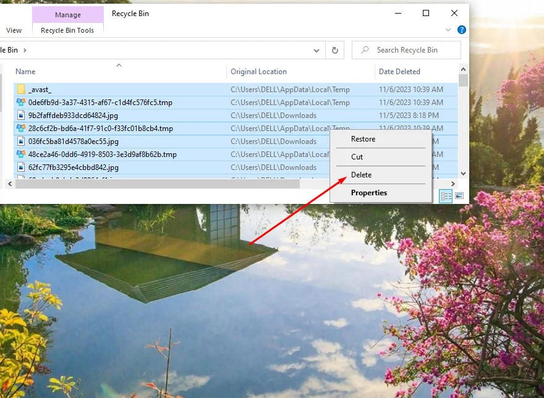Click the 0de6fb9d tmp file icon
The height and width of the screenshot is (398, 544).
click(x=20, y=103)
